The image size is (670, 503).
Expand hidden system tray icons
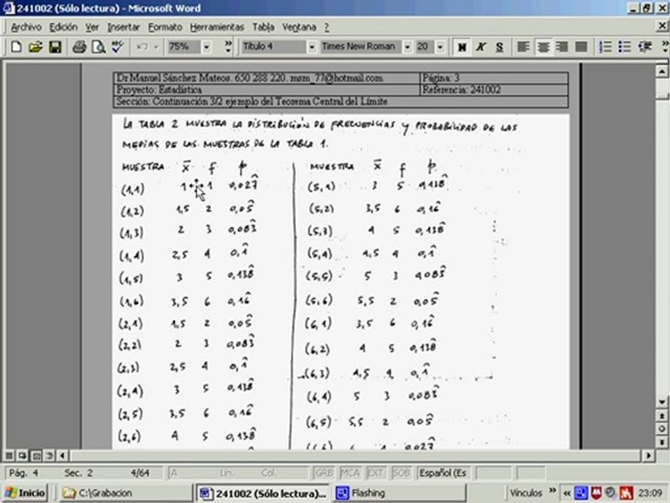(567, 493)
